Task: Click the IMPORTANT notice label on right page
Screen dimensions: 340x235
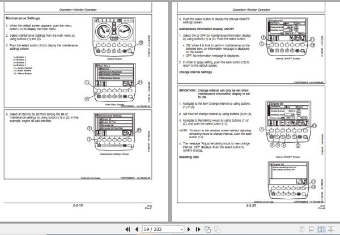Action: pos(188,90)
